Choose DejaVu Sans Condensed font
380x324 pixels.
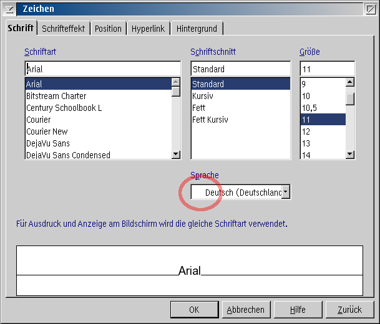99,155
